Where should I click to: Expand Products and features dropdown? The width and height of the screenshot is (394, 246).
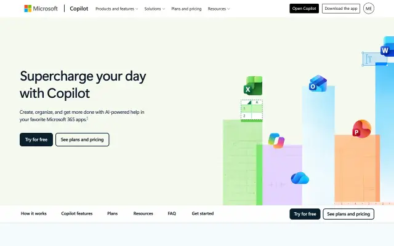click(117, 9)
